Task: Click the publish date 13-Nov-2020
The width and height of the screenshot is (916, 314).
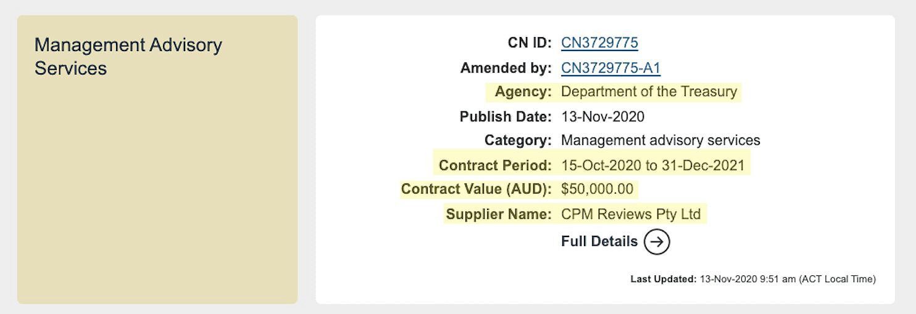Action: pos(602,116)
